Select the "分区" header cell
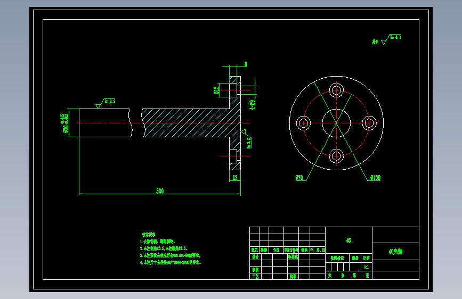Viewport: 462px width, 299px height. 276,250
